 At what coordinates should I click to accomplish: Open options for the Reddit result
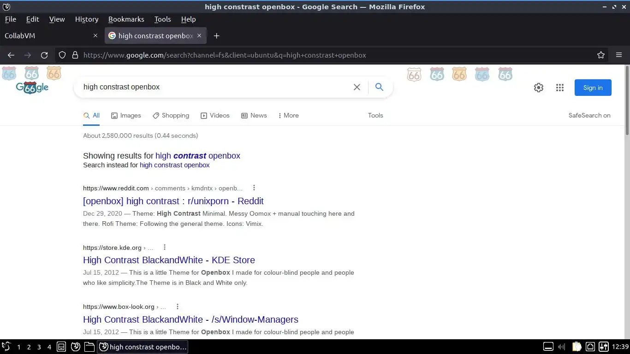tap(254, 188)
